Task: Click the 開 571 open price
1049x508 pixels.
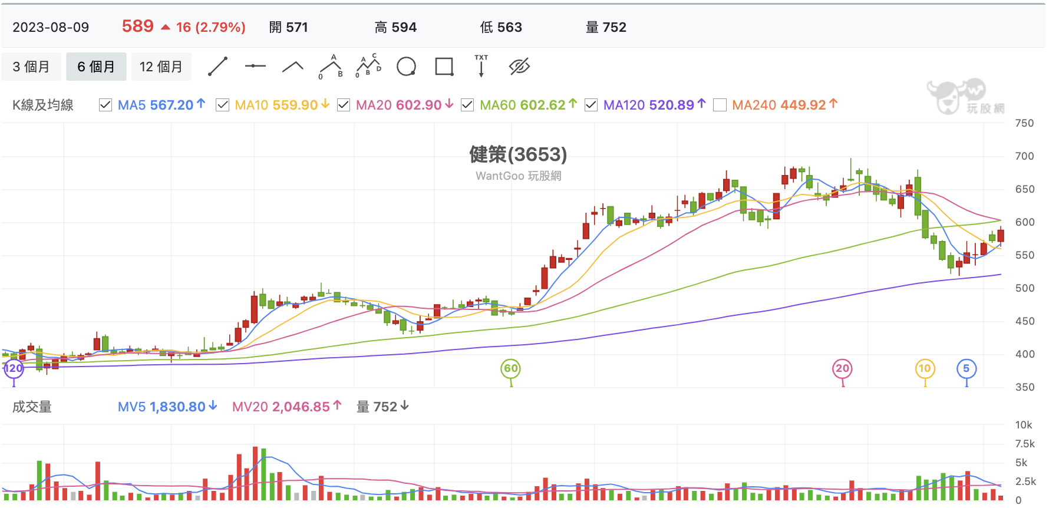Action: pos(289,27)
